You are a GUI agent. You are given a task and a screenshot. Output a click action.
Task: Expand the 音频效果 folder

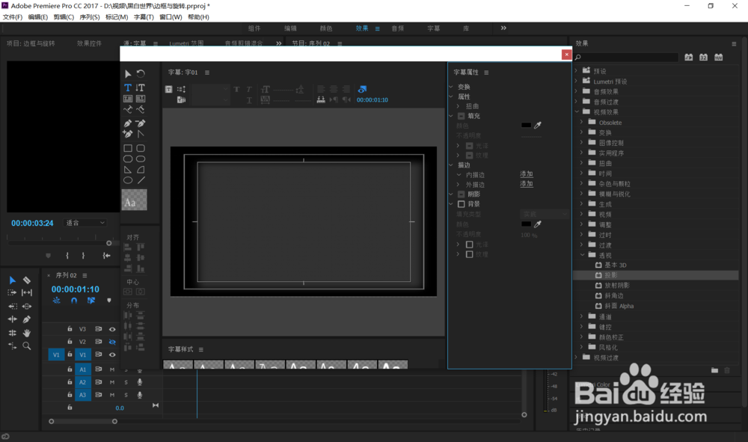pos(576,91)
